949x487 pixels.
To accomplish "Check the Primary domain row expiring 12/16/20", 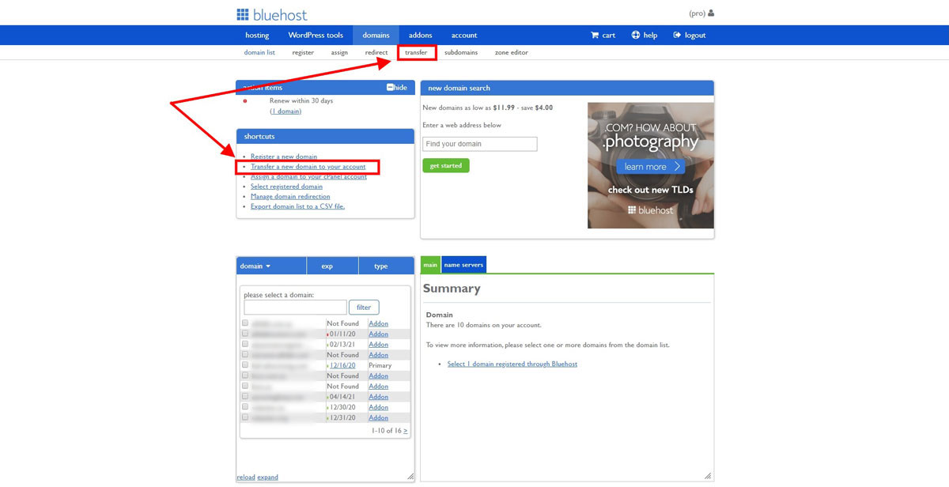I will [245, 365].
